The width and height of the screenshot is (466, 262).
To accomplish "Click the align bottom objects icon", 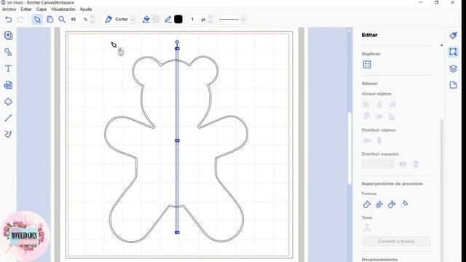I will [x=392, y=116].
